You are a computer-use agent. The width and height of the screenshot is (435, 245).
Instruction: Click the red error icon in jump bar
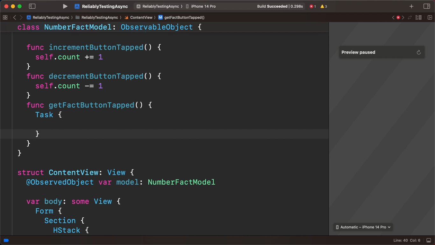(x=398, y=18)
